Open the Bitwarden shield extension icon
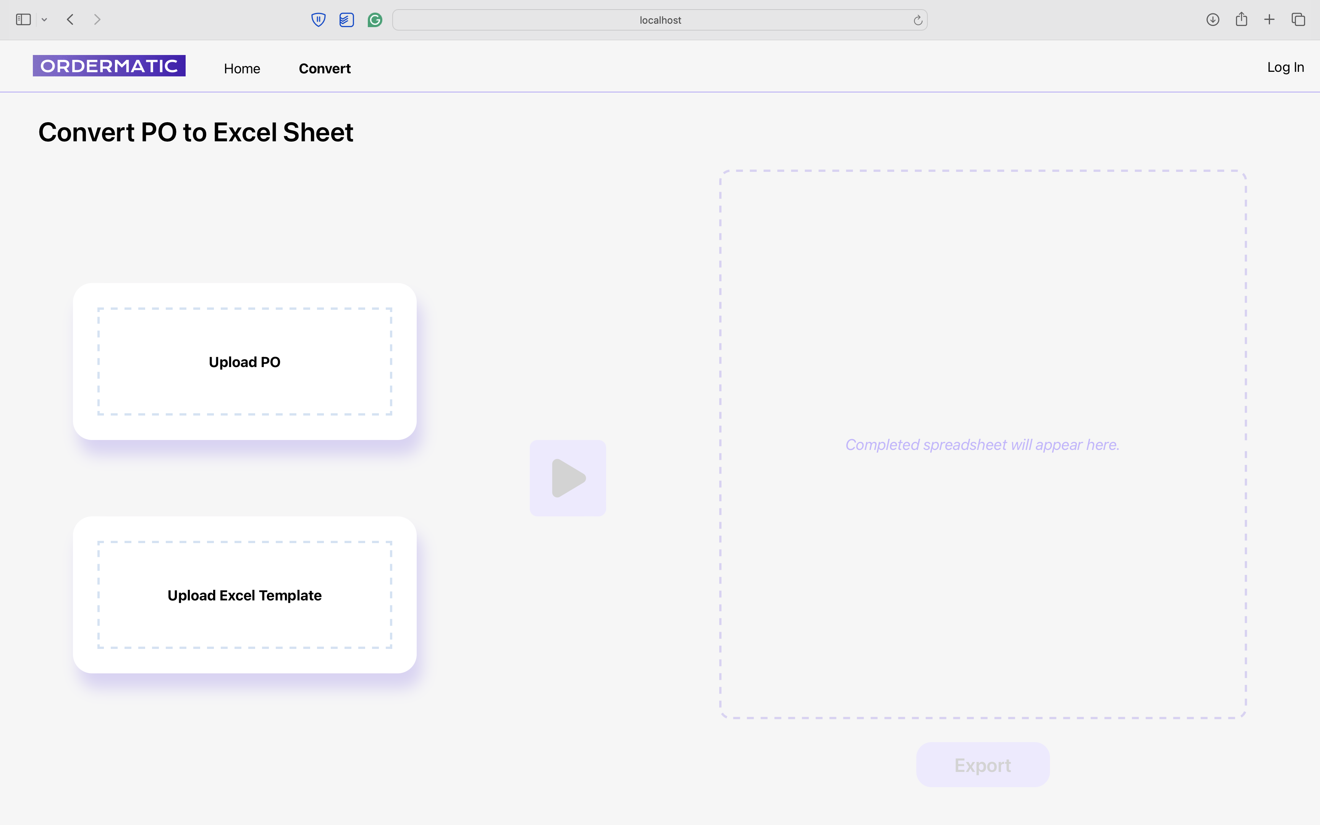The image size is (1320, 825). pos(319,20)
